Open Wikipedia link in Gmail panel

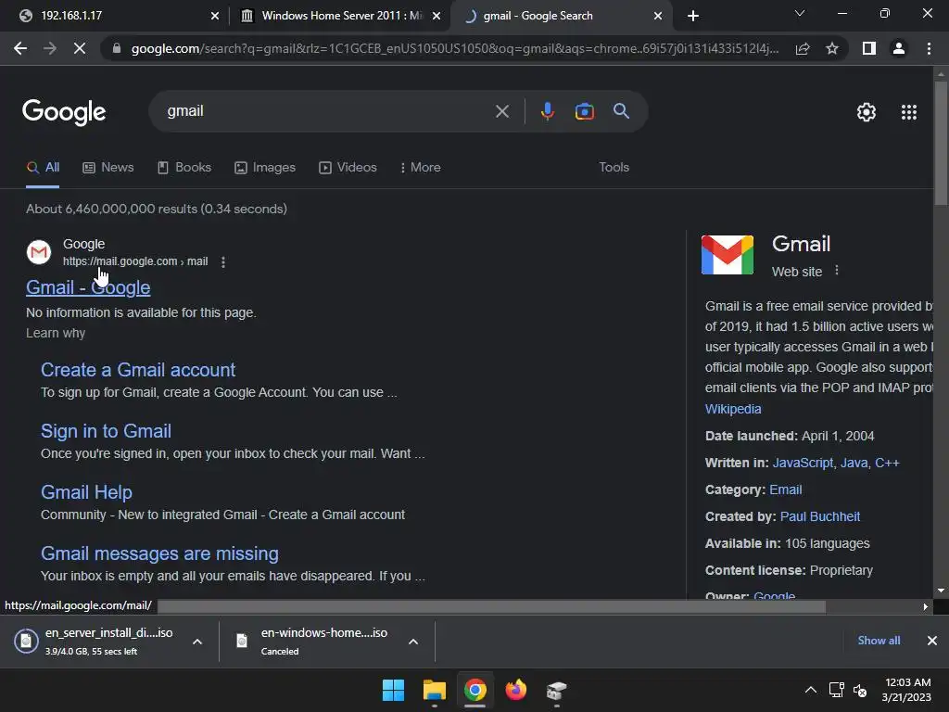(733, 409)
